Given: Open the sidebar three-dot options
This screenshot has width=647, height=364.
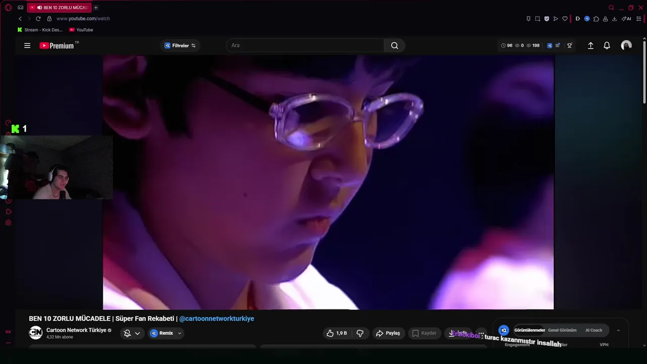Looking at the screenshot, I should click(8, 343).
